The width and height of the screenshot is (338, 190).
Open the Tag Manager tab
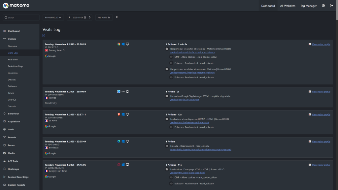[x=308, y=6]
